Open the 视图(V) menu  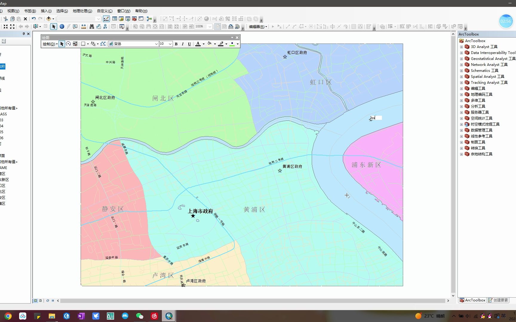pos(13,11)
